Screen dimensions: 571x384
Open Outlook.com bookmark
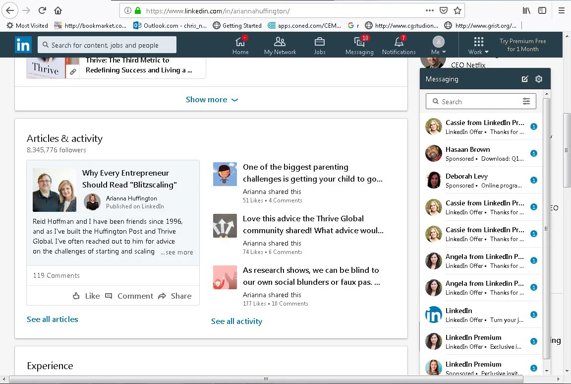click(170, 25)
